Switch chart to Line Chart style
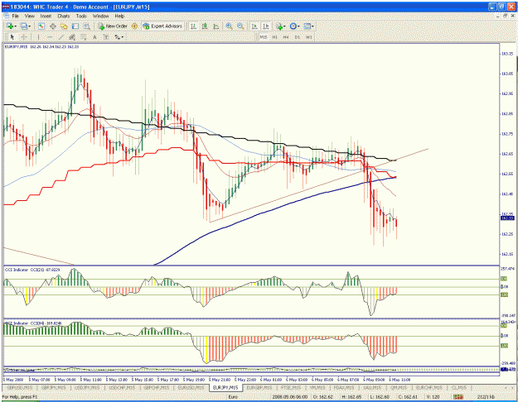 click(x=216, y=26)
